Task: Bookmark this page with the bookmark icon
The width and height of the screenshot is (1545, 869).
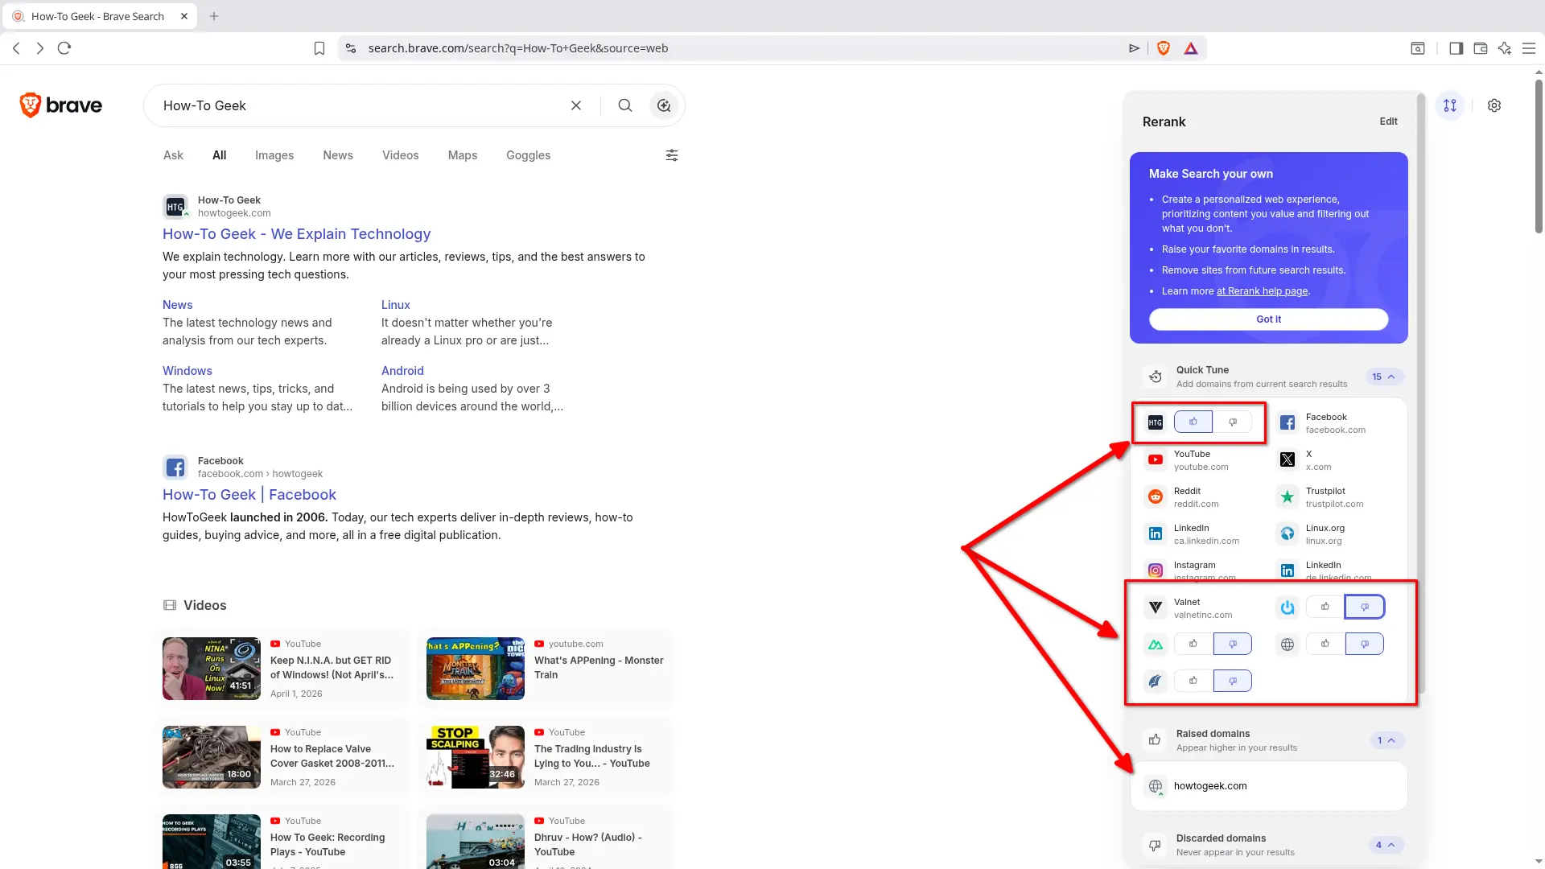Action: 319,48
